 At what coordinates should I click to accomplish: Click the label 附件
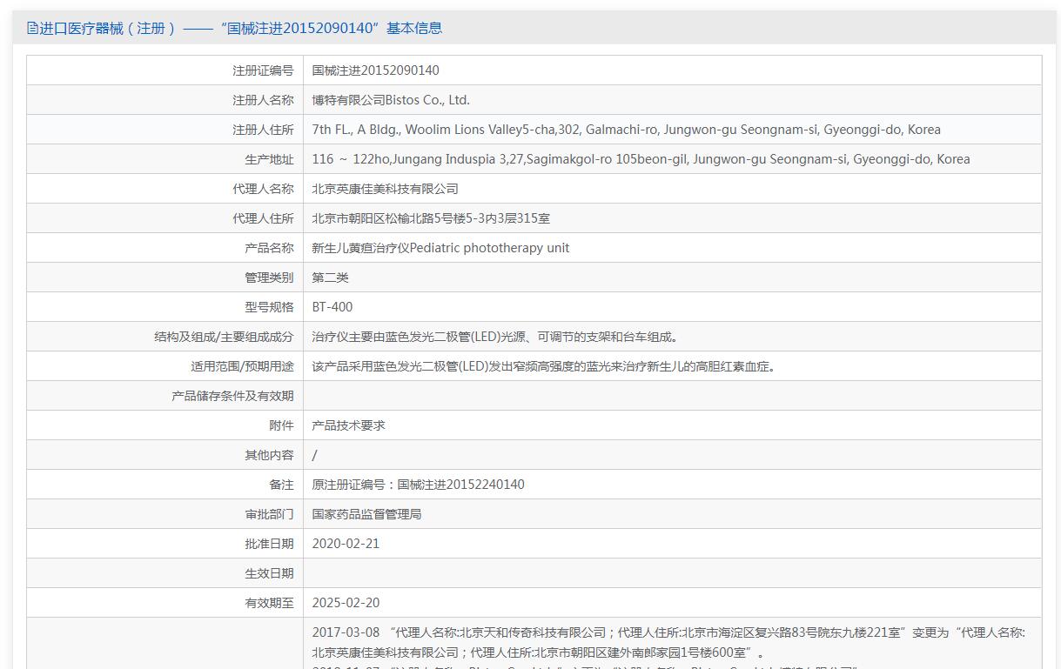[x=281, y=425]
